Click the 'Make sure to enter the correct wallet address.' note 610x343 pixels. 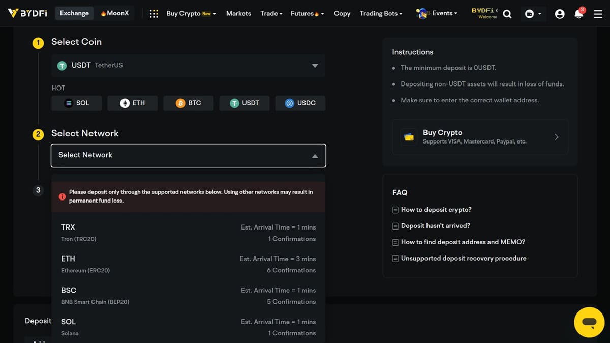click(x=470, y=100)
